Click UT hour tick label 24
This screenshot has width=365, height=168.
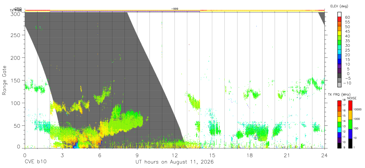(x=325, y=156)
